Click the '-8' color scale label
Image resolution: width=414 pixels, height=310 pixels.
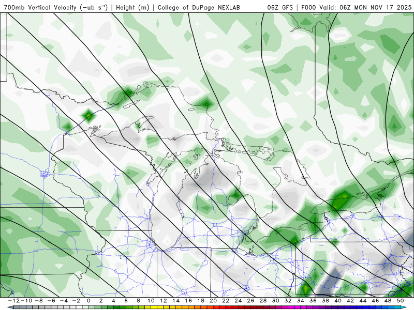[38, 301]
